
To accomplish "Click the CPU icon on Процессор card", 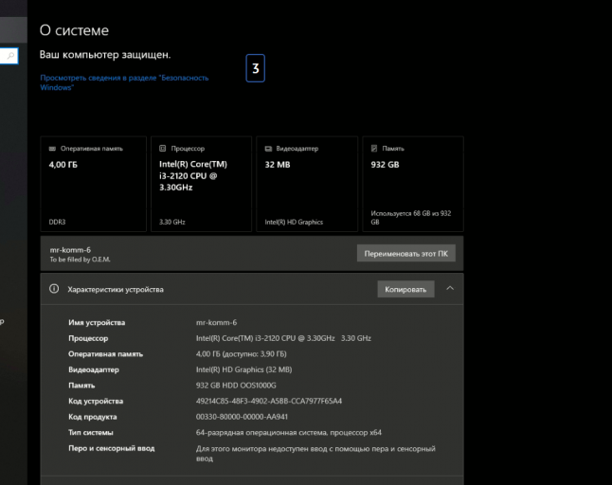I will click(x=162, y=149).
